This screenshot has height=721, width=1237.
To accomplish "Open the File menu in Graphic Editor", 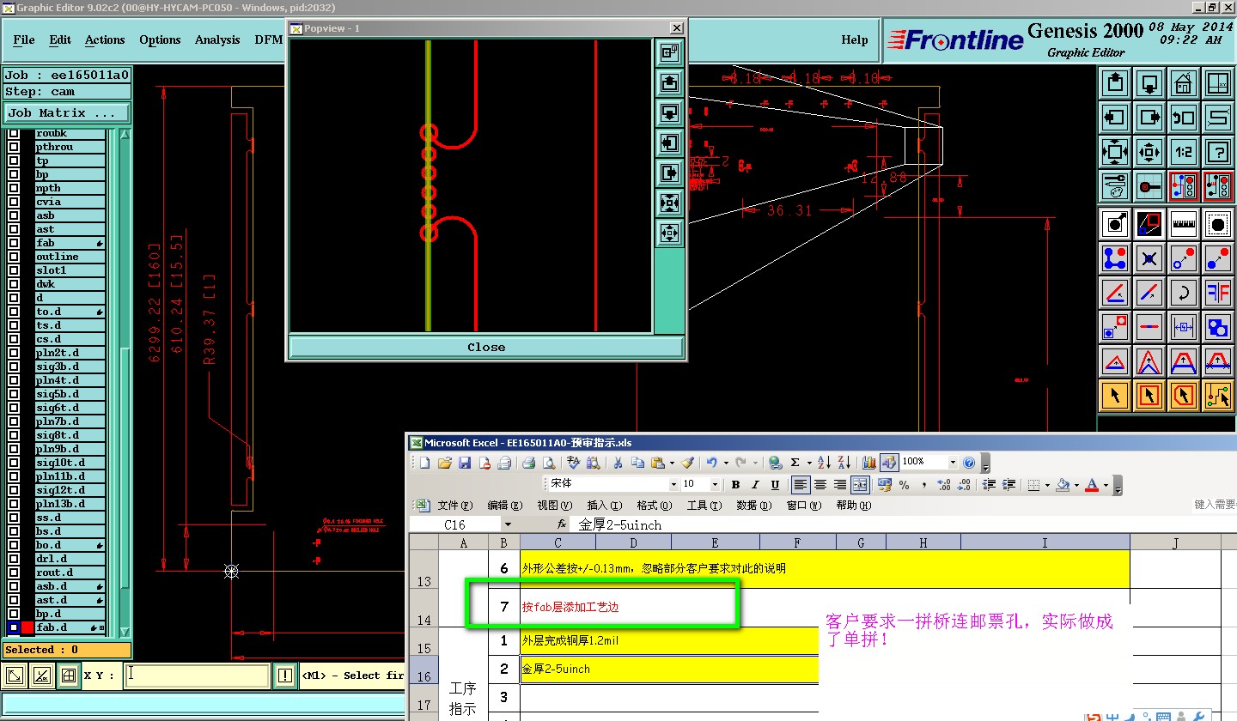I will 24,39.
